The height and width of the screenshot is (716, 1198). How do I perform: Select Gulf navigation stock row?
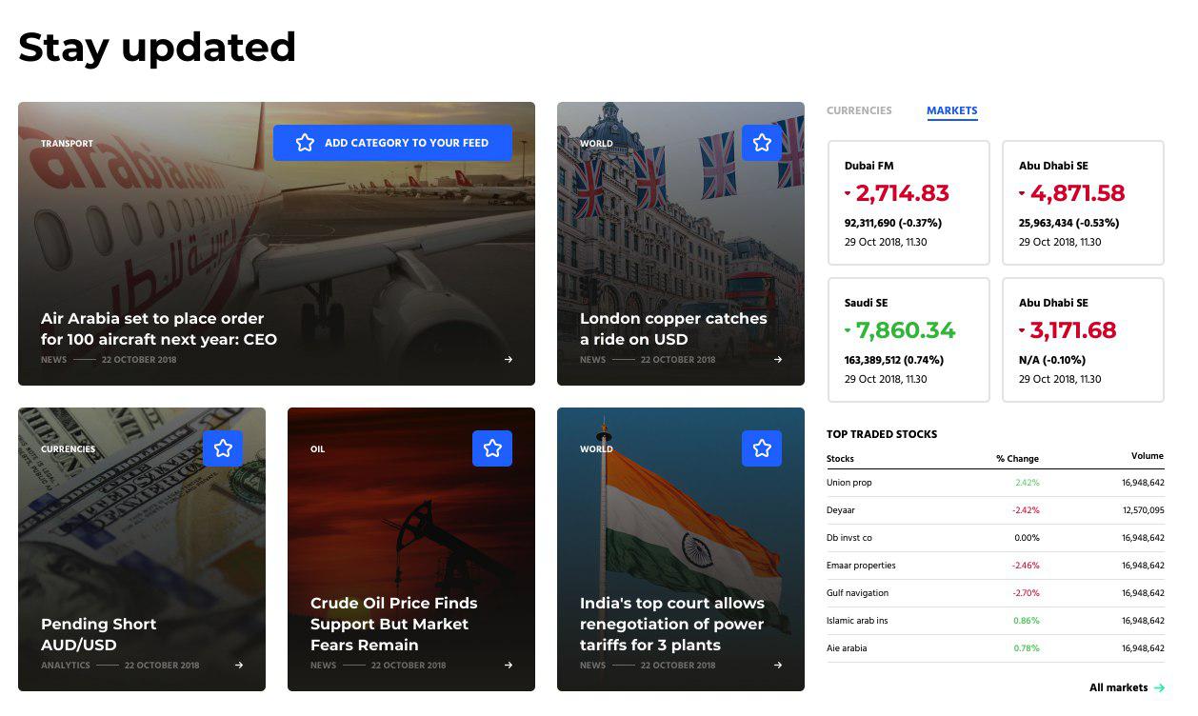tap(995, 593)
